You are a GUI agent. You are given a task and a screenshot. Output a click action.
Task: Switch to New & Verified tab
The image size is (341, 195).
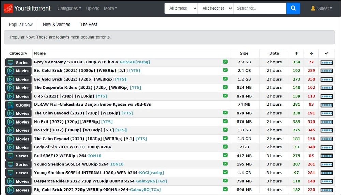coord(57,25)
